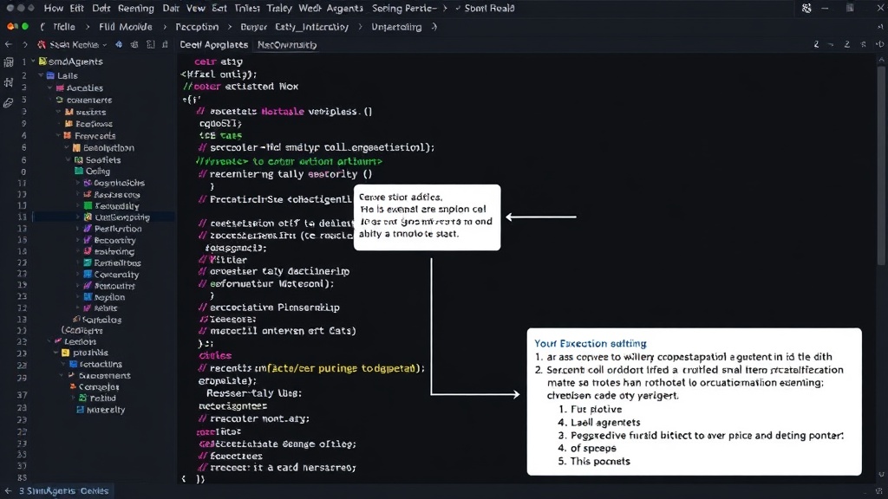This screenshot has height=499, width=888.
Task: Collapse the 'Lails' folder chevron
Action: click(x=42, y=75)
